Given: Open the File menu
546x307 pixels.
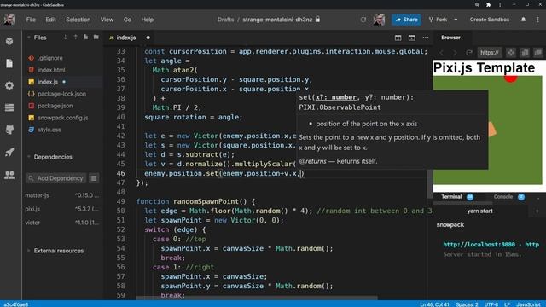Looking at the screenshot, I should click(31, 20).
